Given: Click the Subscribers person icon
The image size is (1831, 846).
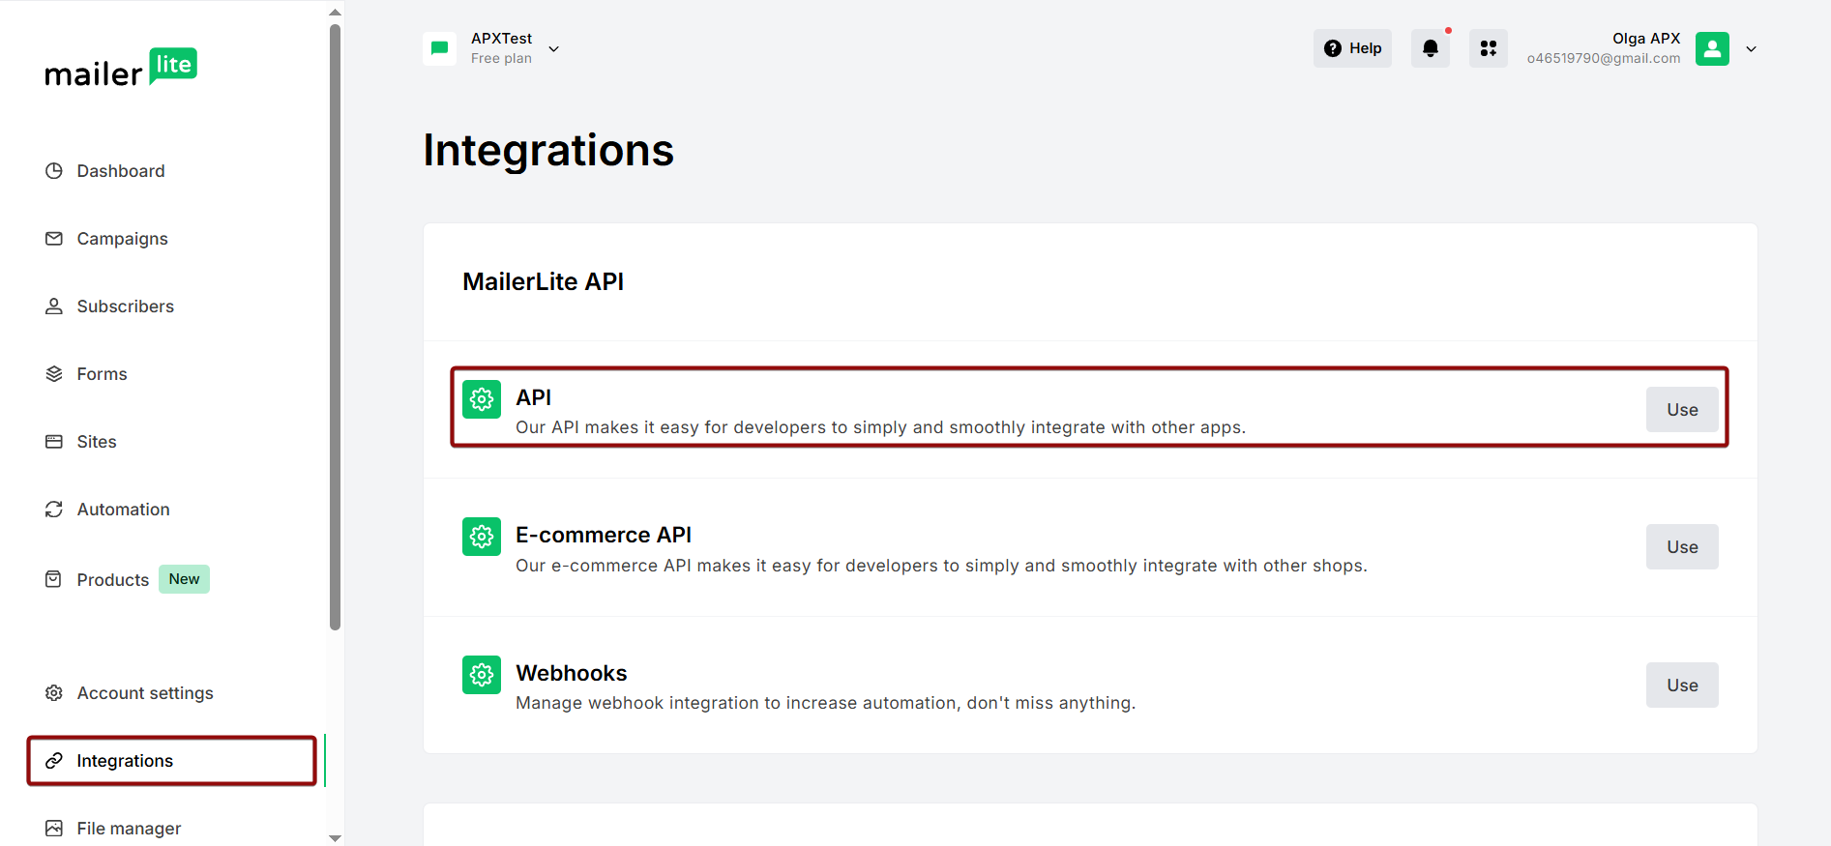Looking at the screenshot, I should pos(54,306).
